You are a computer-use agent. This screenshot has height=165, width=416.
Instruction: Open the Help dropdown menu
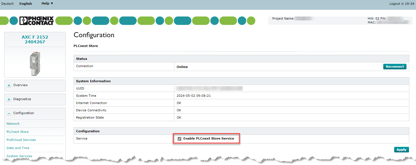pyautogui.click(x=47, y=3)
